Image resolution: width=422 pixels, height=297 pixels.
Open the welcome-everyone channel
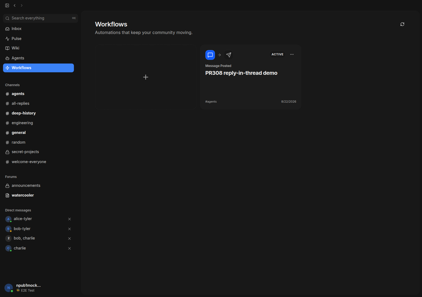click(38, 162)
